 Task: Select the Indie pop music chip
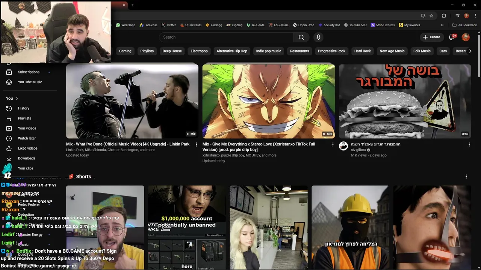(x=269, y=51)
